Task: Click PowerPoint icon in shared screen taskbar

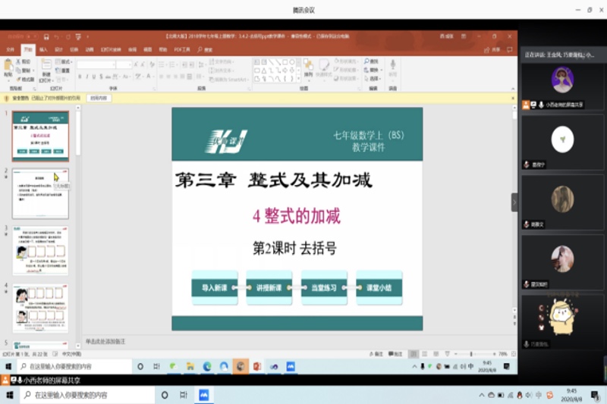Action: click(257, 366)
